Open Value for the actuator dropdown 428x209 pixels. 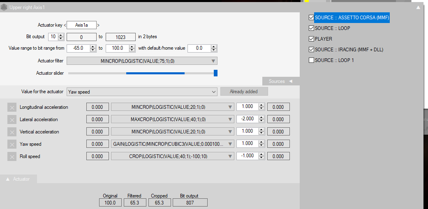click(x=142, y=92)
